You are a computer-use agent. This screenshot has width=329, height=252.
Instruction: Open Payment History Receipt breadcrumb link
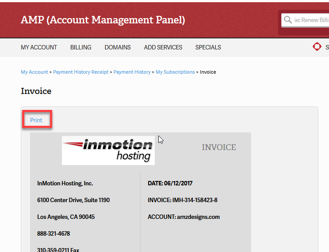point(81,72)
